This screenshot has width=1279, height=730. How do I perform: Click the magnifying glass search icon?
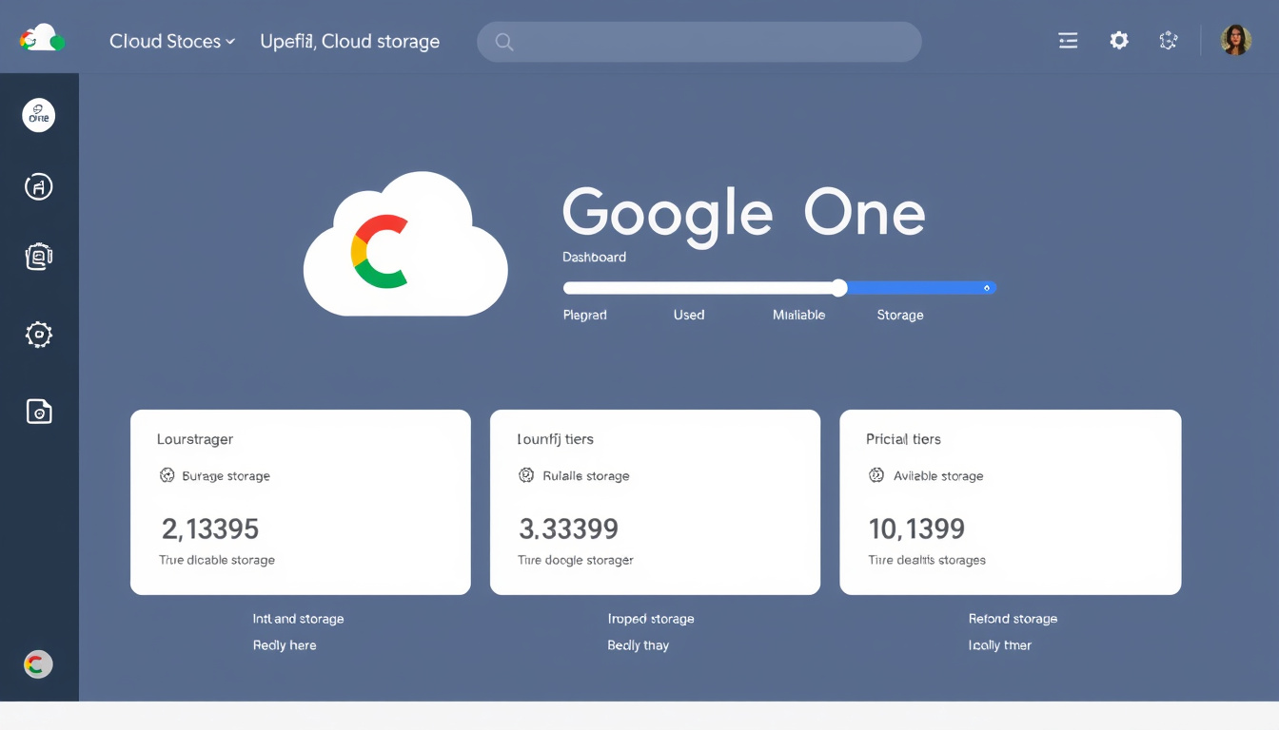[x=504, y=42]
